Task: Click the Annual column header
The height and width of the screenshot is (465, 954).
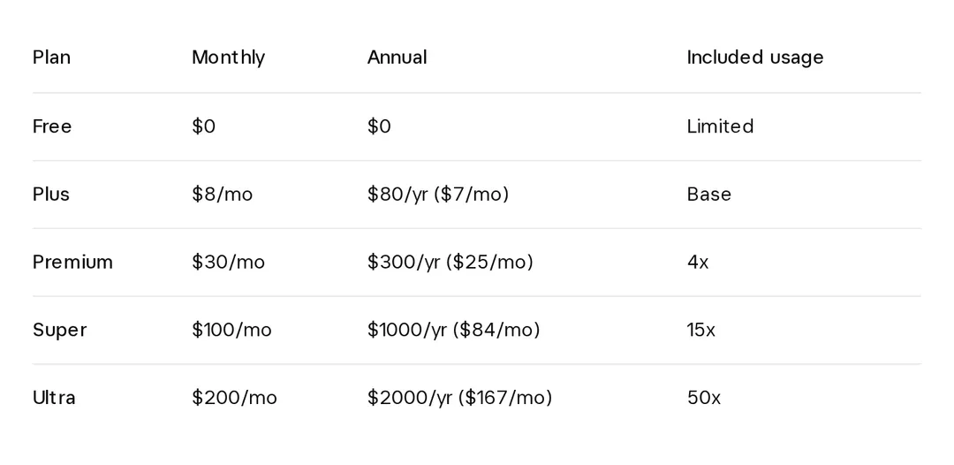Action: (x=397, y=57)
